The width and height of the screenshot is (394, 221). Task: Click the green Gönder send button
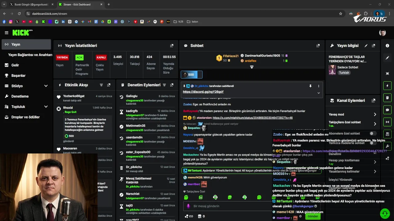point(313,216)
